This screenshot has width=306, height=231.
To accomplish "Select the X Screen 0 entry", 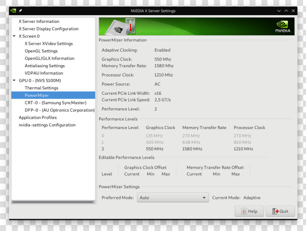I will pos(29,36).
